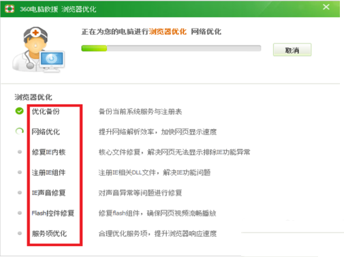Close the 360电脑救援 window

pyautogui.click(x=326, y=7)
